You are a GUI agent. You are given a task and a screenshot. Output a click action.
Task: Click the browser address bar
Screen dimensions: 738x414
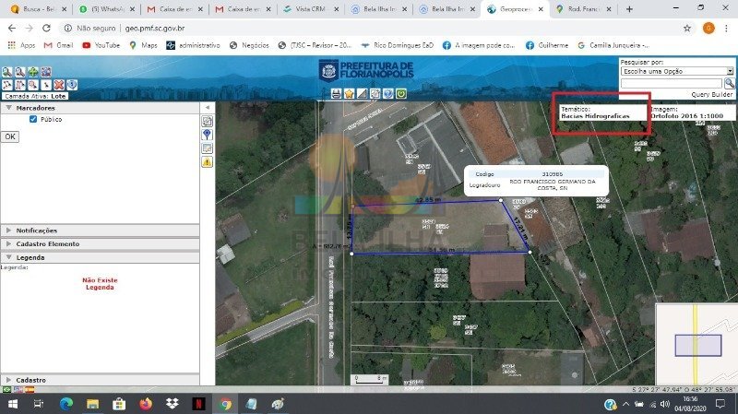click(370, 29)
